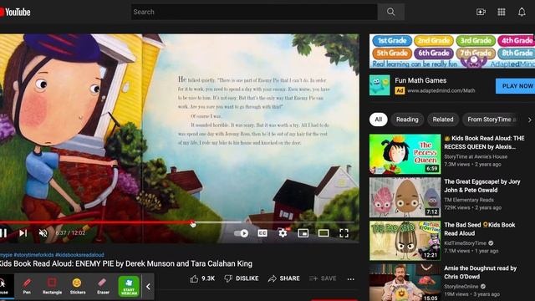Click TM Elementary Reads channel name
This screenshot has width=535, height=301.
click(x=469, y=200)
